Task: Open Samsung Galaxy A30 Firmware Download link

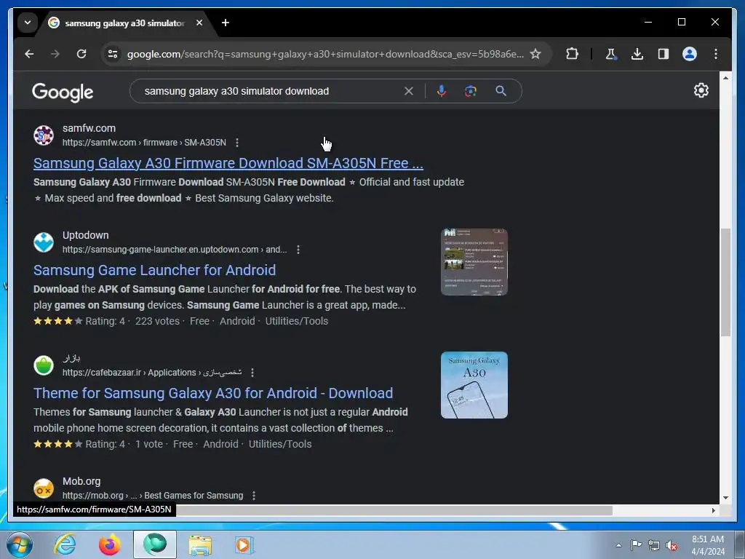Action: (x=228, y=163)
